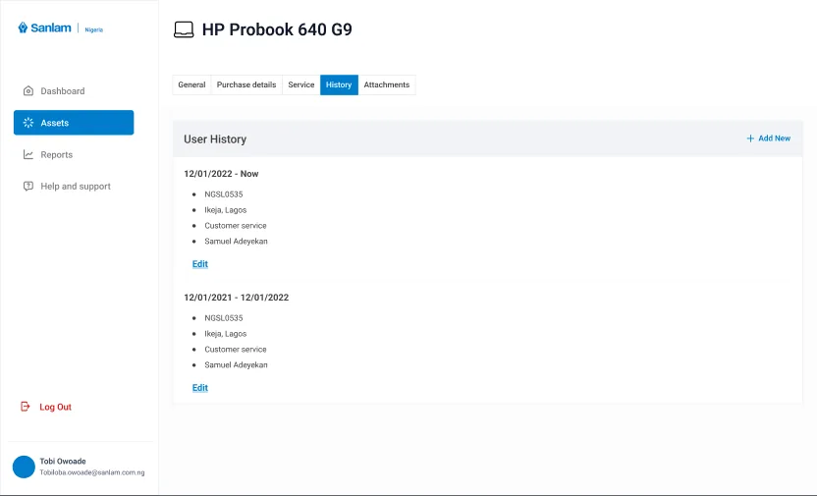Click the Log Out exit icon
Screen dimensions: 817x496
(25, 407)
